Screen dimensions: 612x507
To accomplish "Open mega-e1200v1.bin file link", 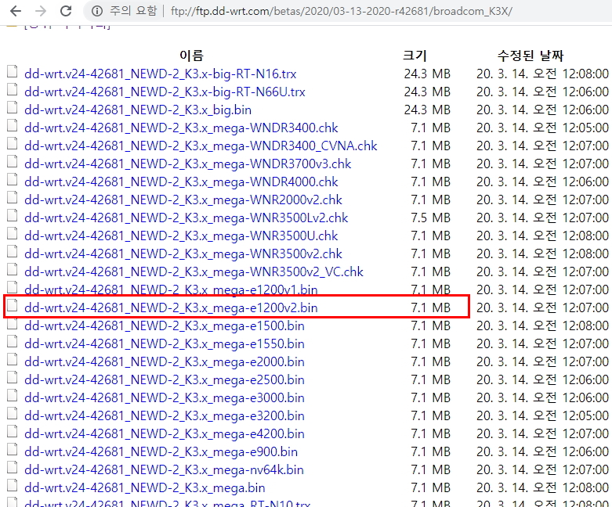I will pyautogui.click(x=171, y=289).
